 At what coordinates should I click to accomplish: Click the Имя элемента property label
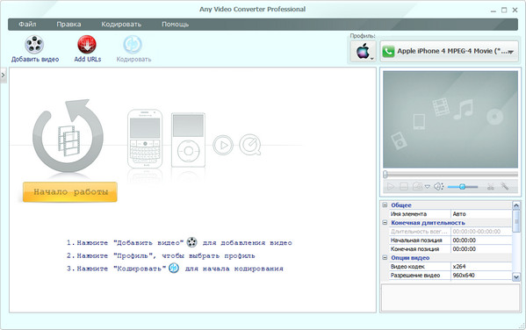pyautogui.click(x=408, y=214)
